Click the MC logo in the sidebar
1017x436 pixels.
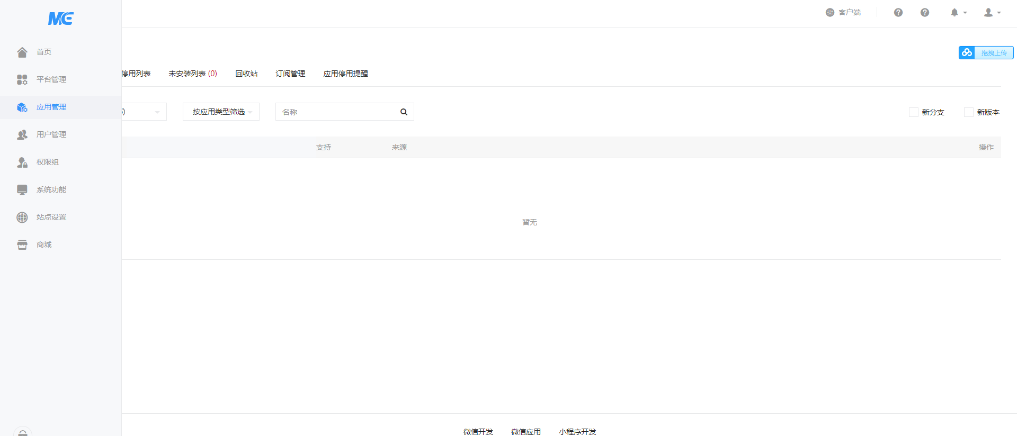pos(60,19)
